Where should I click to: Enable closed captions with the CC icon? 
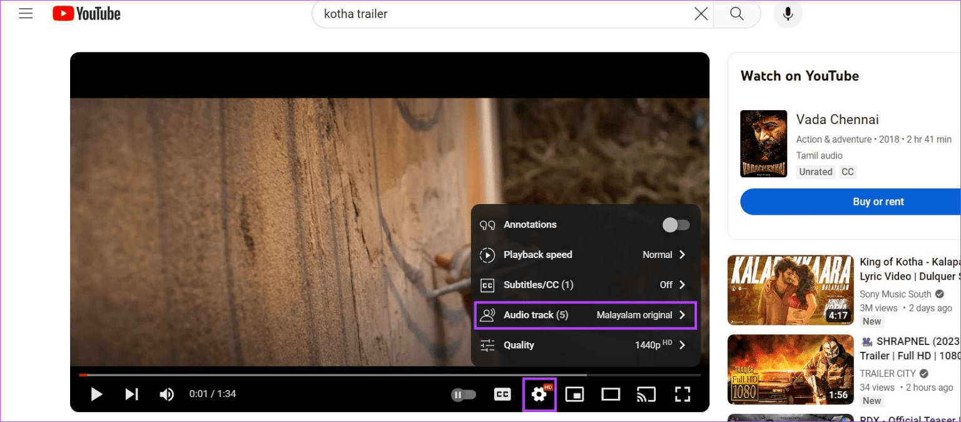pos(502,394)
